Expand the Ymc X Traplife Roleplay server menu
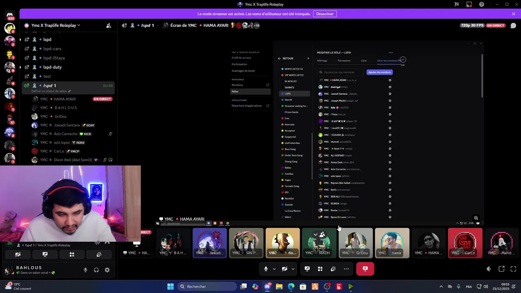This screenshot has width=521, height=293. coord(56,25)
